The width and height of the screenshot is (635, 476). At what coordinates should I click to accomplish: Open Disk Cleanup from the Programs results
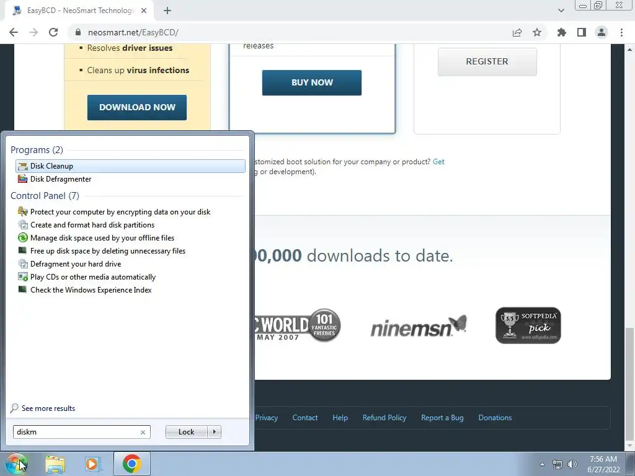pos(130,166)
